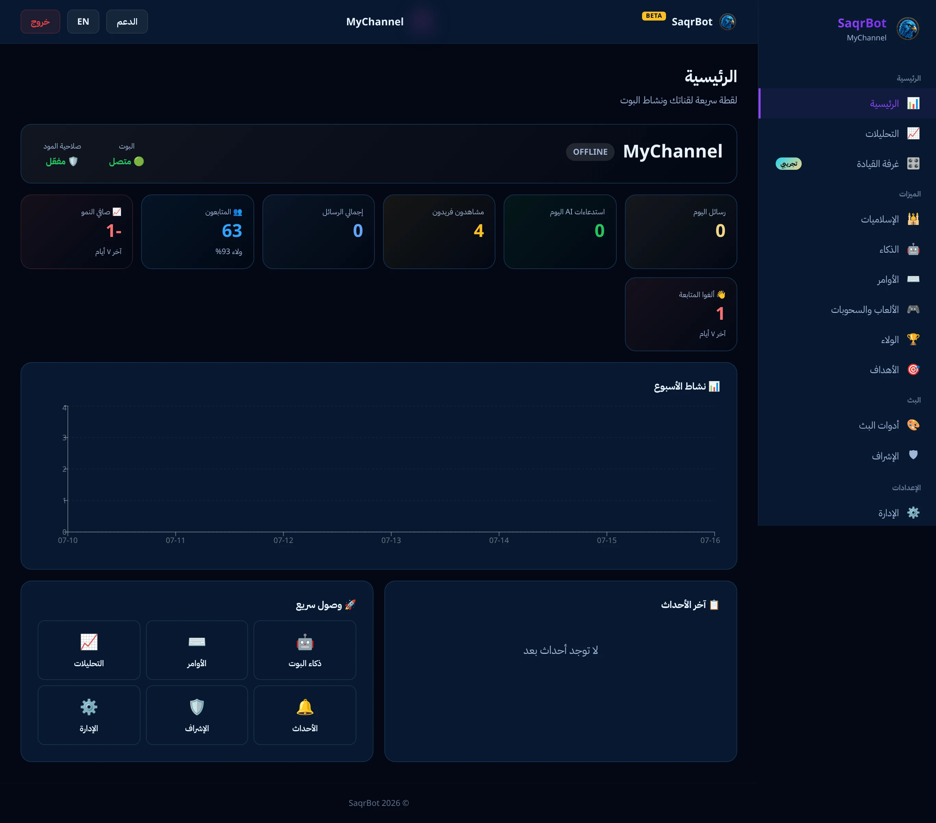Open غرفة القيادة control knobs icon
The height and width of the screenshot is (823, 936).
pyautogui.click(x=913, y=163)
